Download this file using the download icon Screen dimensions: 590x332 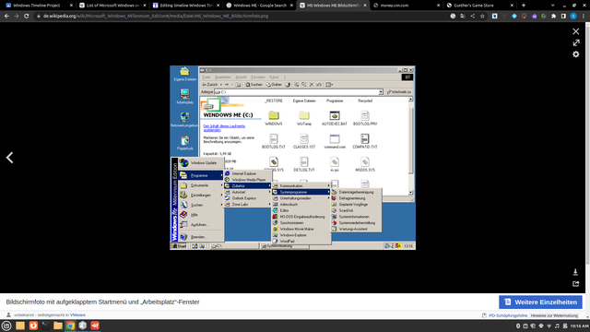(575, 272)
